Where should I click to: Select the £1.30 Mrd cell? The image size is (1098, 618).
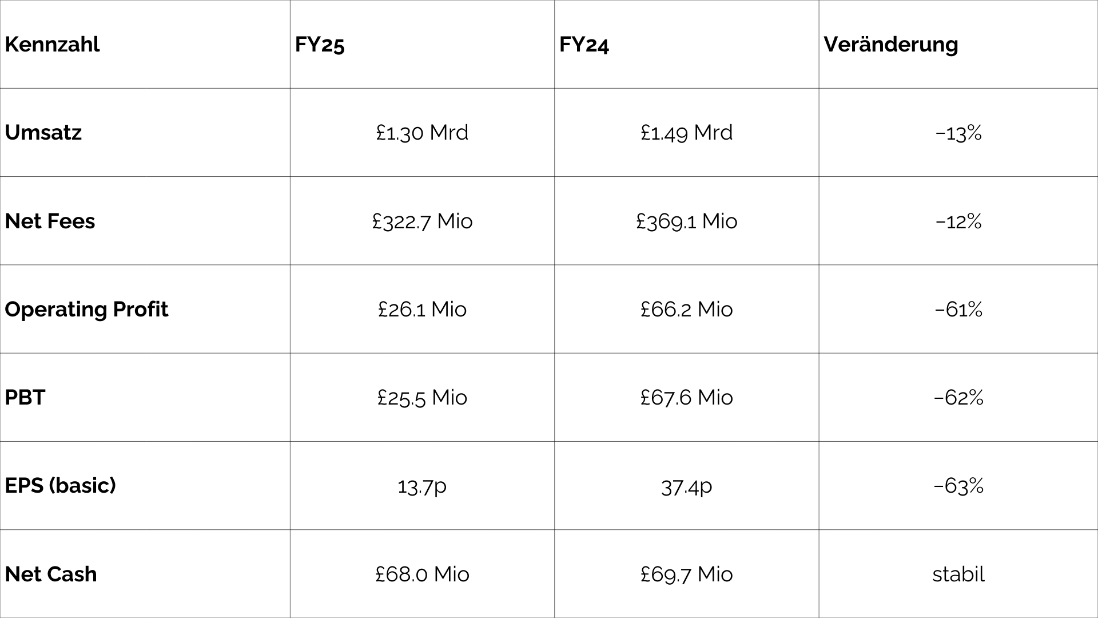point(422,132)
